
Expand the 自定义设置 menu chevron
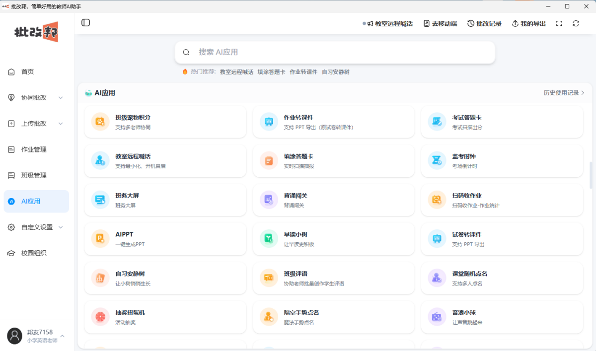tap(61, 227)
